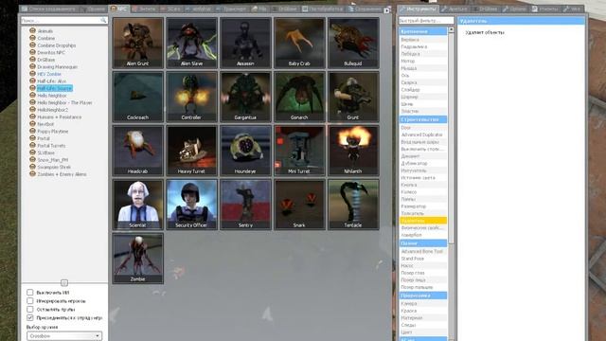Select the Portal Turrets category
Viewport: 606px width, 341px height.
pyautogui.click(x=51, y=146)
